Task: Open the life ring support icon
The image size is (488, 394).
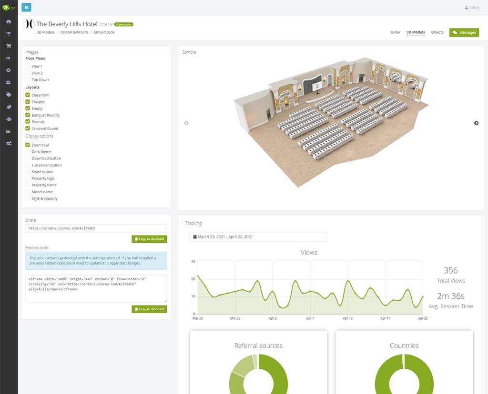Action: click(x=9, y=70)
